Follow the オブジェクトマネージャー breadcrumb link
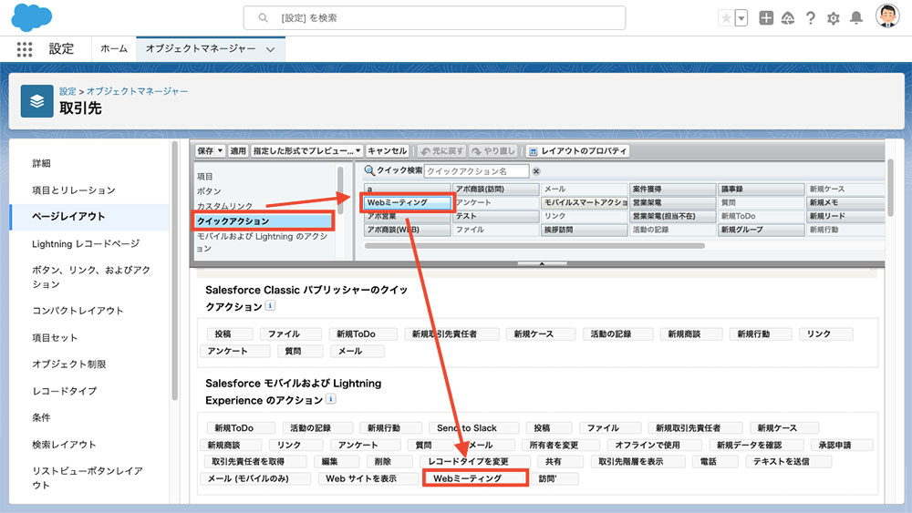912x513 pixels. (x=138, y=91)
